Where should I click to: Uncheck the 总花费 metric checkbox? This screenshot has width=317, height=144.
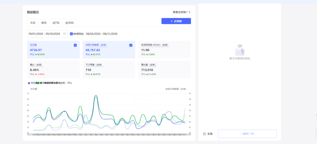(x=75, y=45)
